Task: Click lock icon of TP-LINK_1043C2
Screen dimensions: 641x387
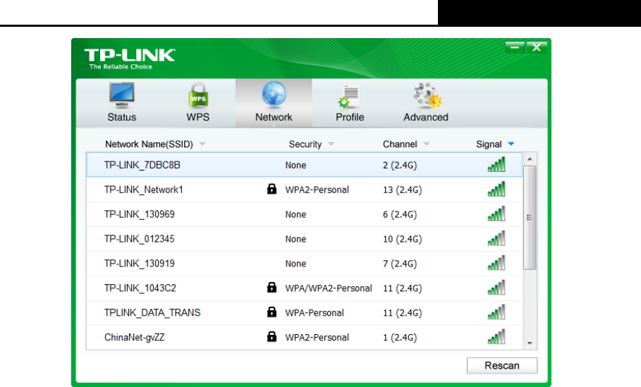Action: click(272, 288)
